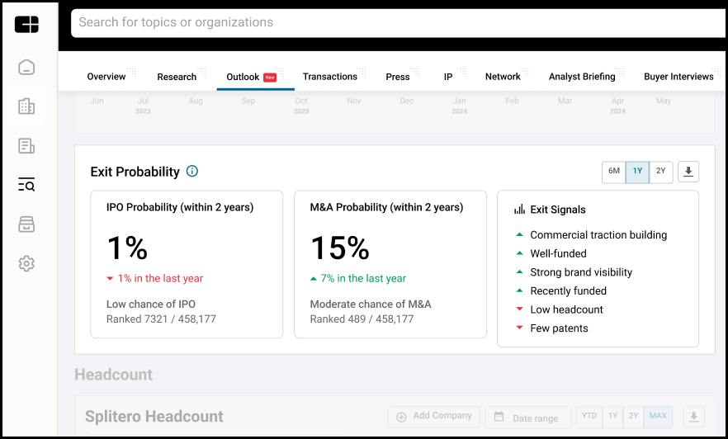728x439 pixels.
Task: Switch Exit Probability to 2Y range
Action: pos(660,172)
